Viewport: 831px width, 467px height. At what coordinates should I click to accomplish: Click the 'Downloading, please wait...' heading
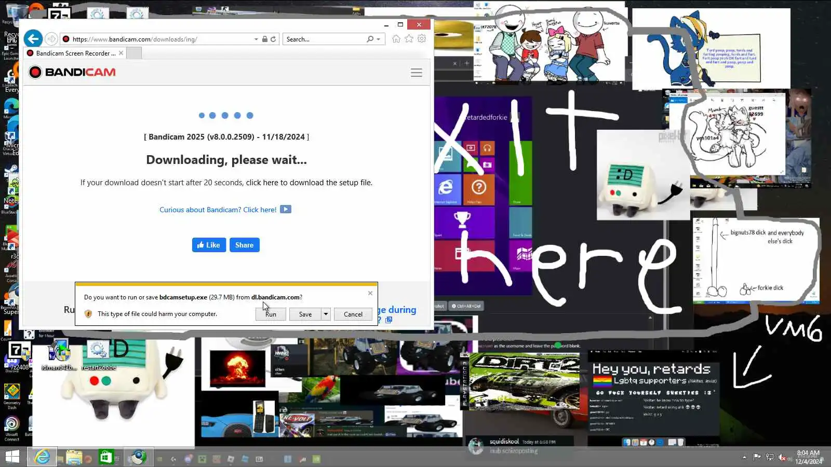click(x=226, y=160)
